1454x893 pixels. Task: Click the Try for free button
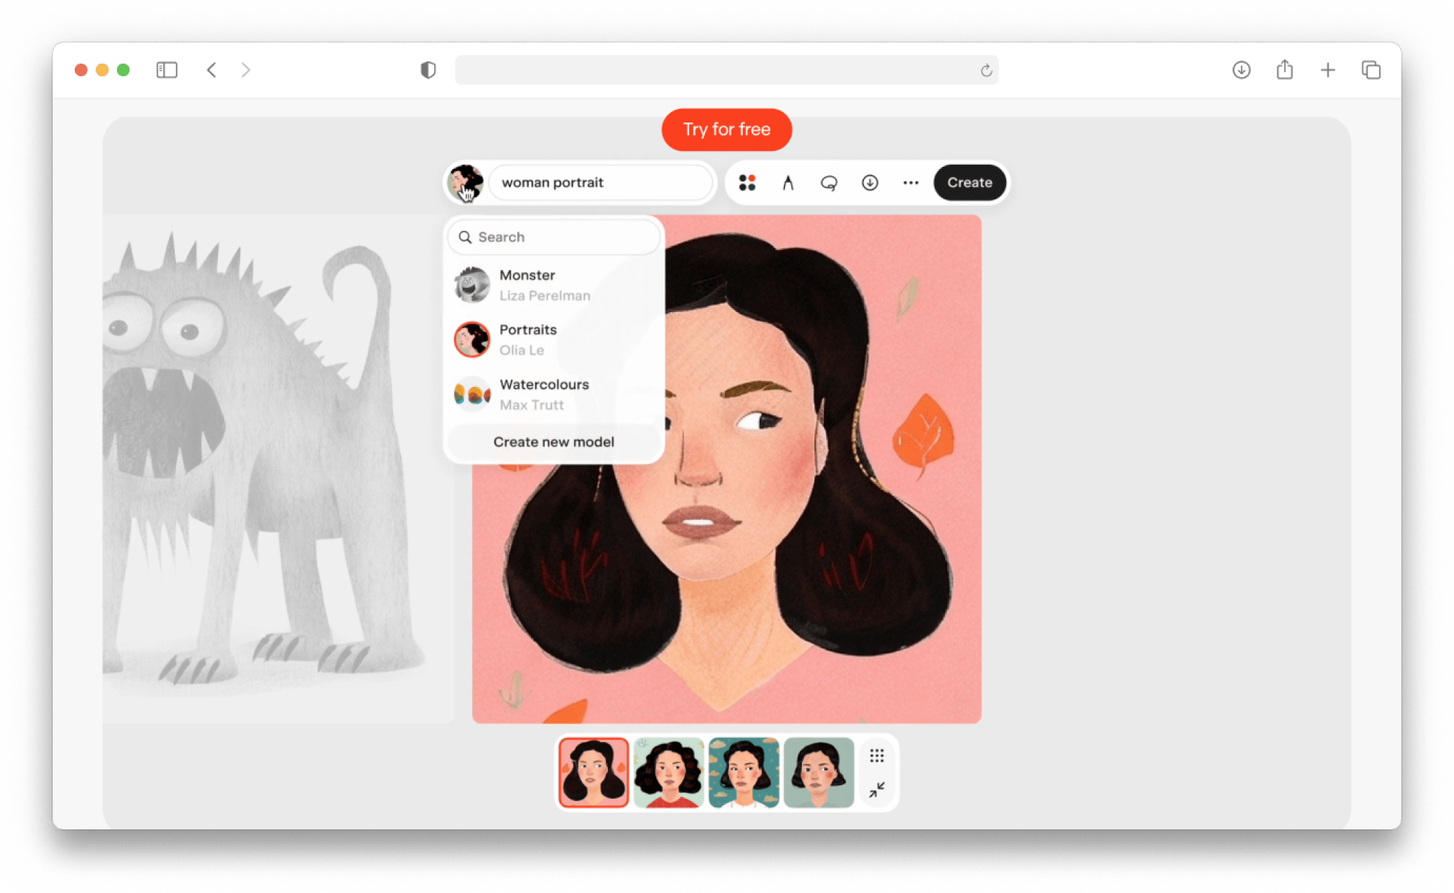coord(726,129)
